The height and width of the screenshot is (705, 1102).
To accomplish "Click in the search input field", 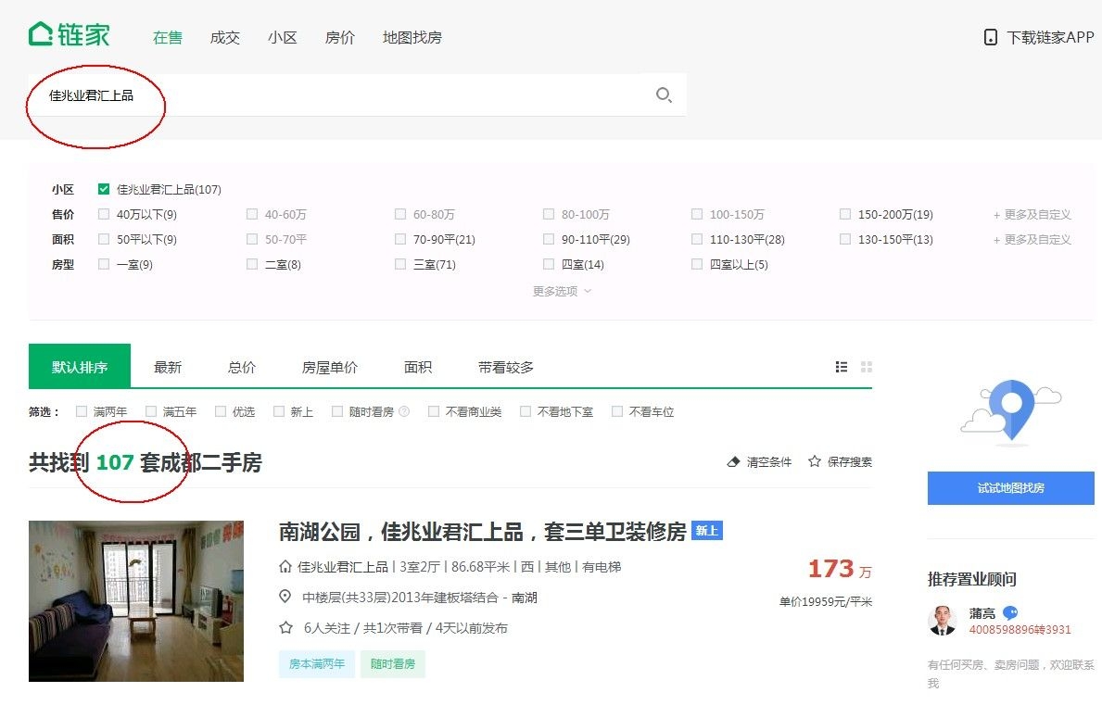I will pyautogui.click(x=357, y=94).
